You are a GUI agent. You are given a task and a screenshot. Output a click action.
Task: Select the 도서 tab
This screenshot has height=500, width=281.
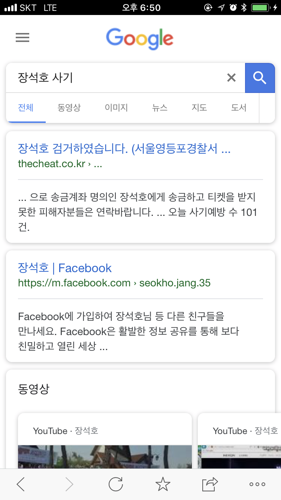239,108
